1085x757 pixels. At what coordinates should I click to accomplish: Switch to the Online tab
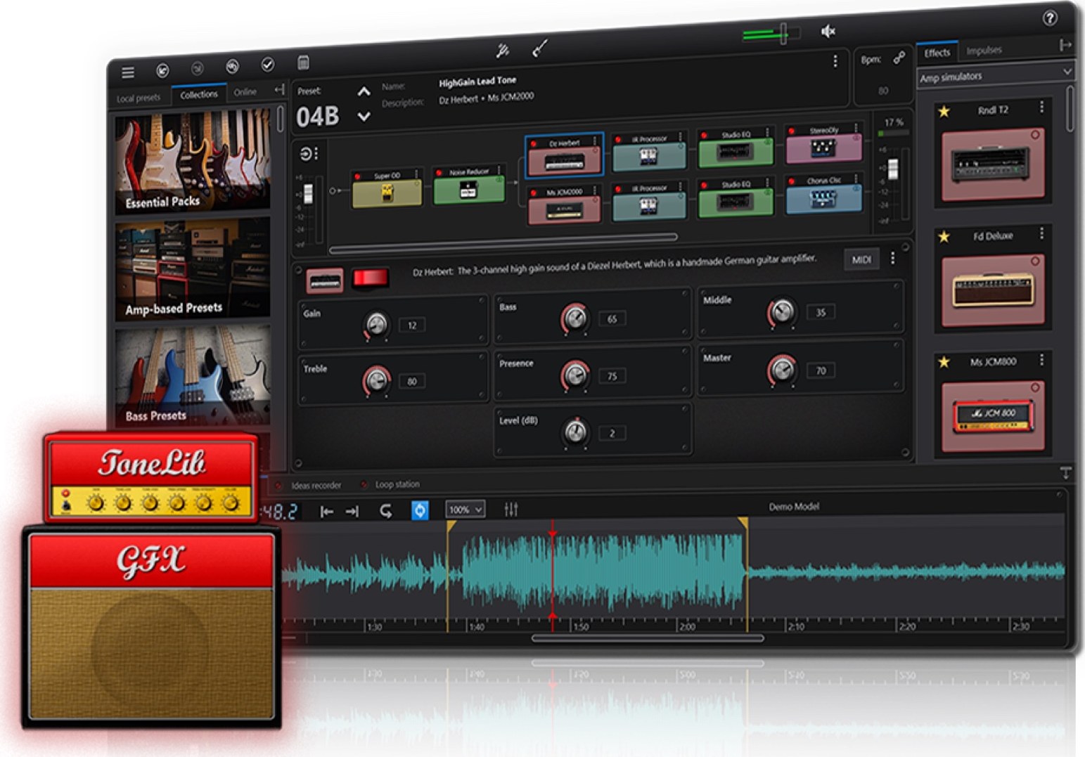(245, 92)
